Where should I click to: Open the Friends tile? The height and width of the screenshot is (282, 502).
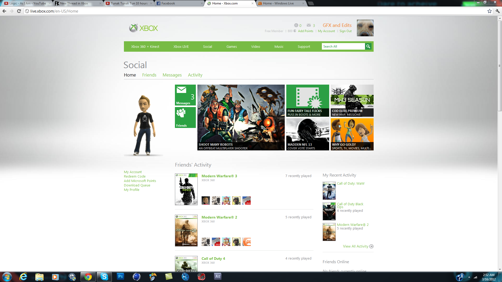pos(185,118)
